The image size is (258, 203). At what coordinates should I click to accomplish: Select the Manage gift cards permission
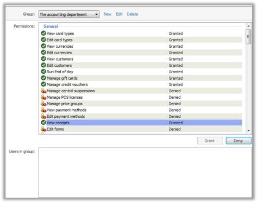pyautogui.click(x=141, y=78)
